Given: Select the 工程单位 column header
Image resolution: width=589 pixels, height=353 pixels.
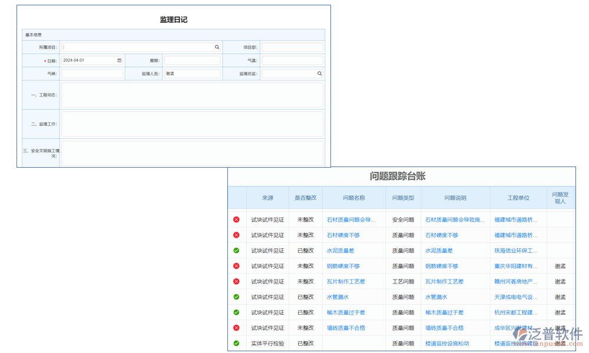Looking at the screenshot, I should pos(517,198).
